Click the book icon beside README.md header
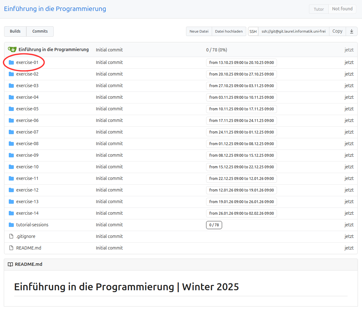 [10, 264]
